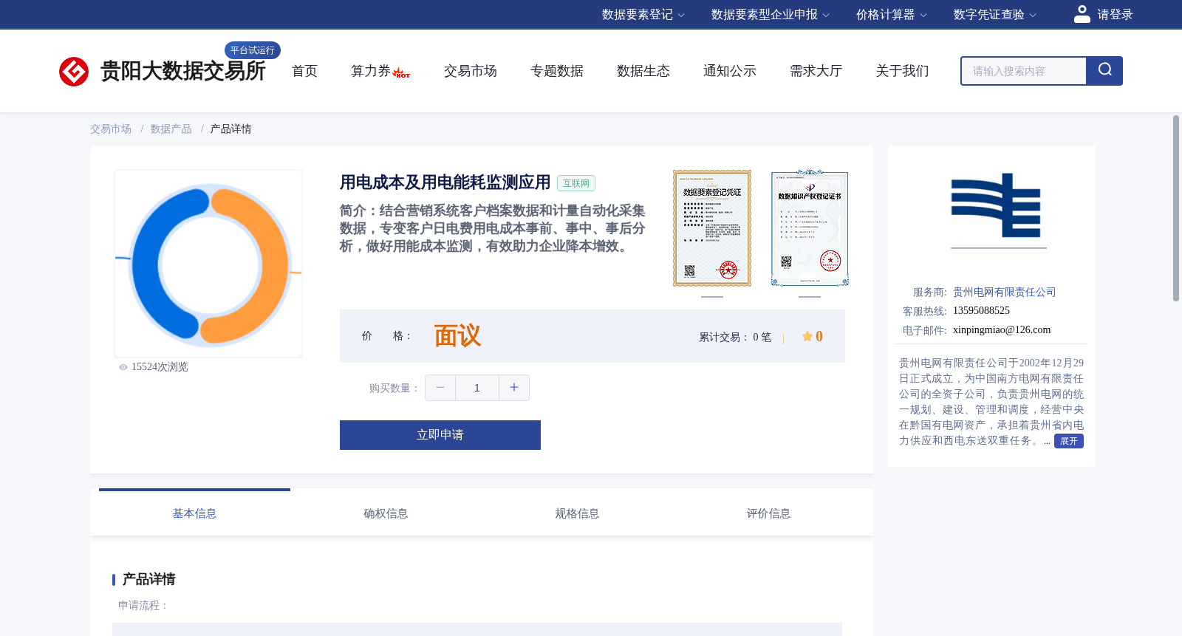
Task: Click the 互联网 tag badge
Action: (x=576, y=183)
